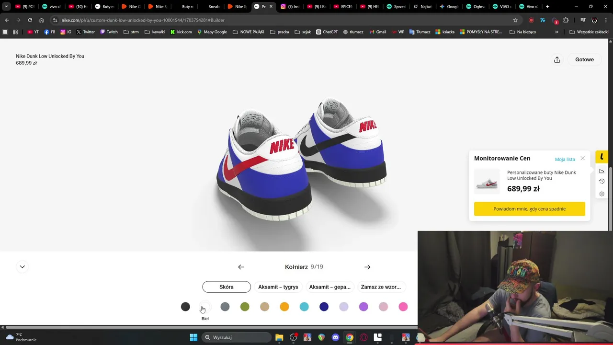Switch to the Najtańsze tab
Image resolution: width=613 pixels, height=345 pixels.
click(422, 7)
